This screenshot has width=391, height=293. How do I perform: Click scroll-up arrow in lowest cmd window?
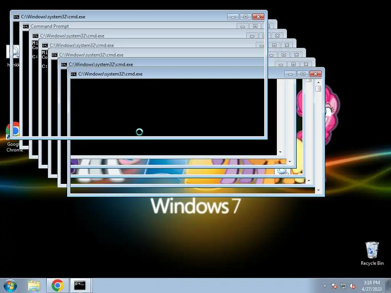click(x=318, y=82)
